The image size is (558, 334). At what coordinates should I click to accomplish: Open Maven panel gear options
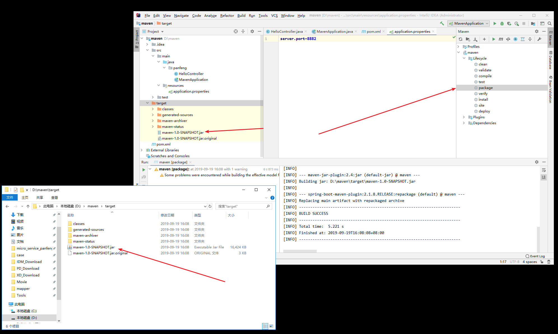click(537, 31)
